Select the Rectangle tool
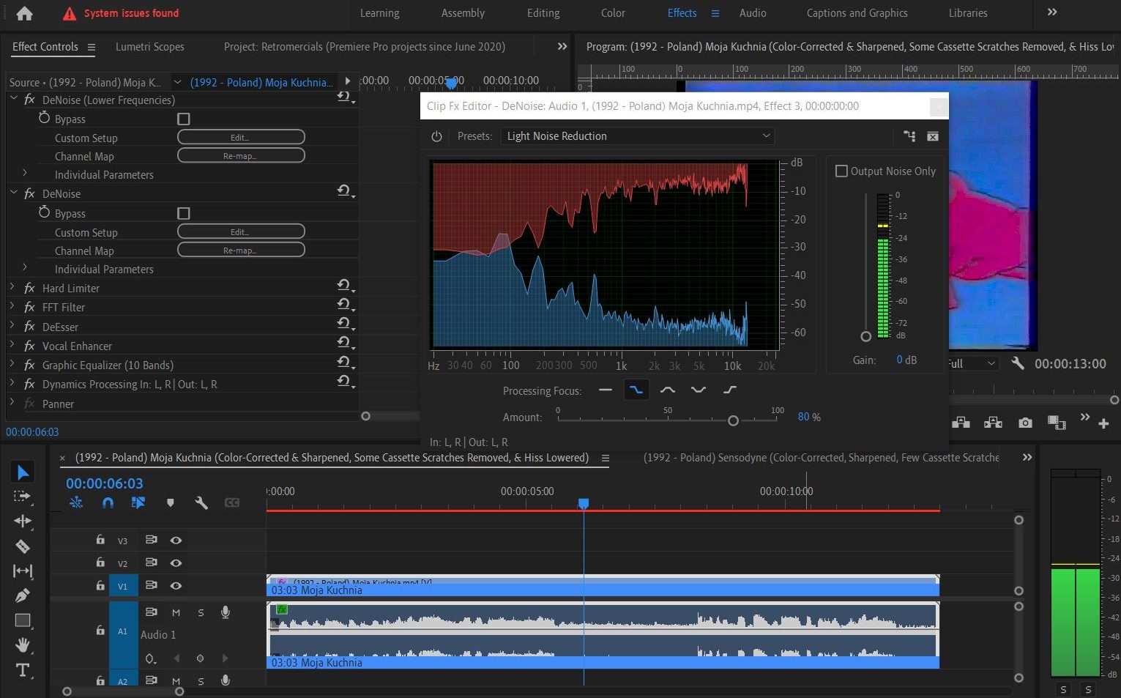This screenshot has height=698, width=1121. (x=23, y=620)
